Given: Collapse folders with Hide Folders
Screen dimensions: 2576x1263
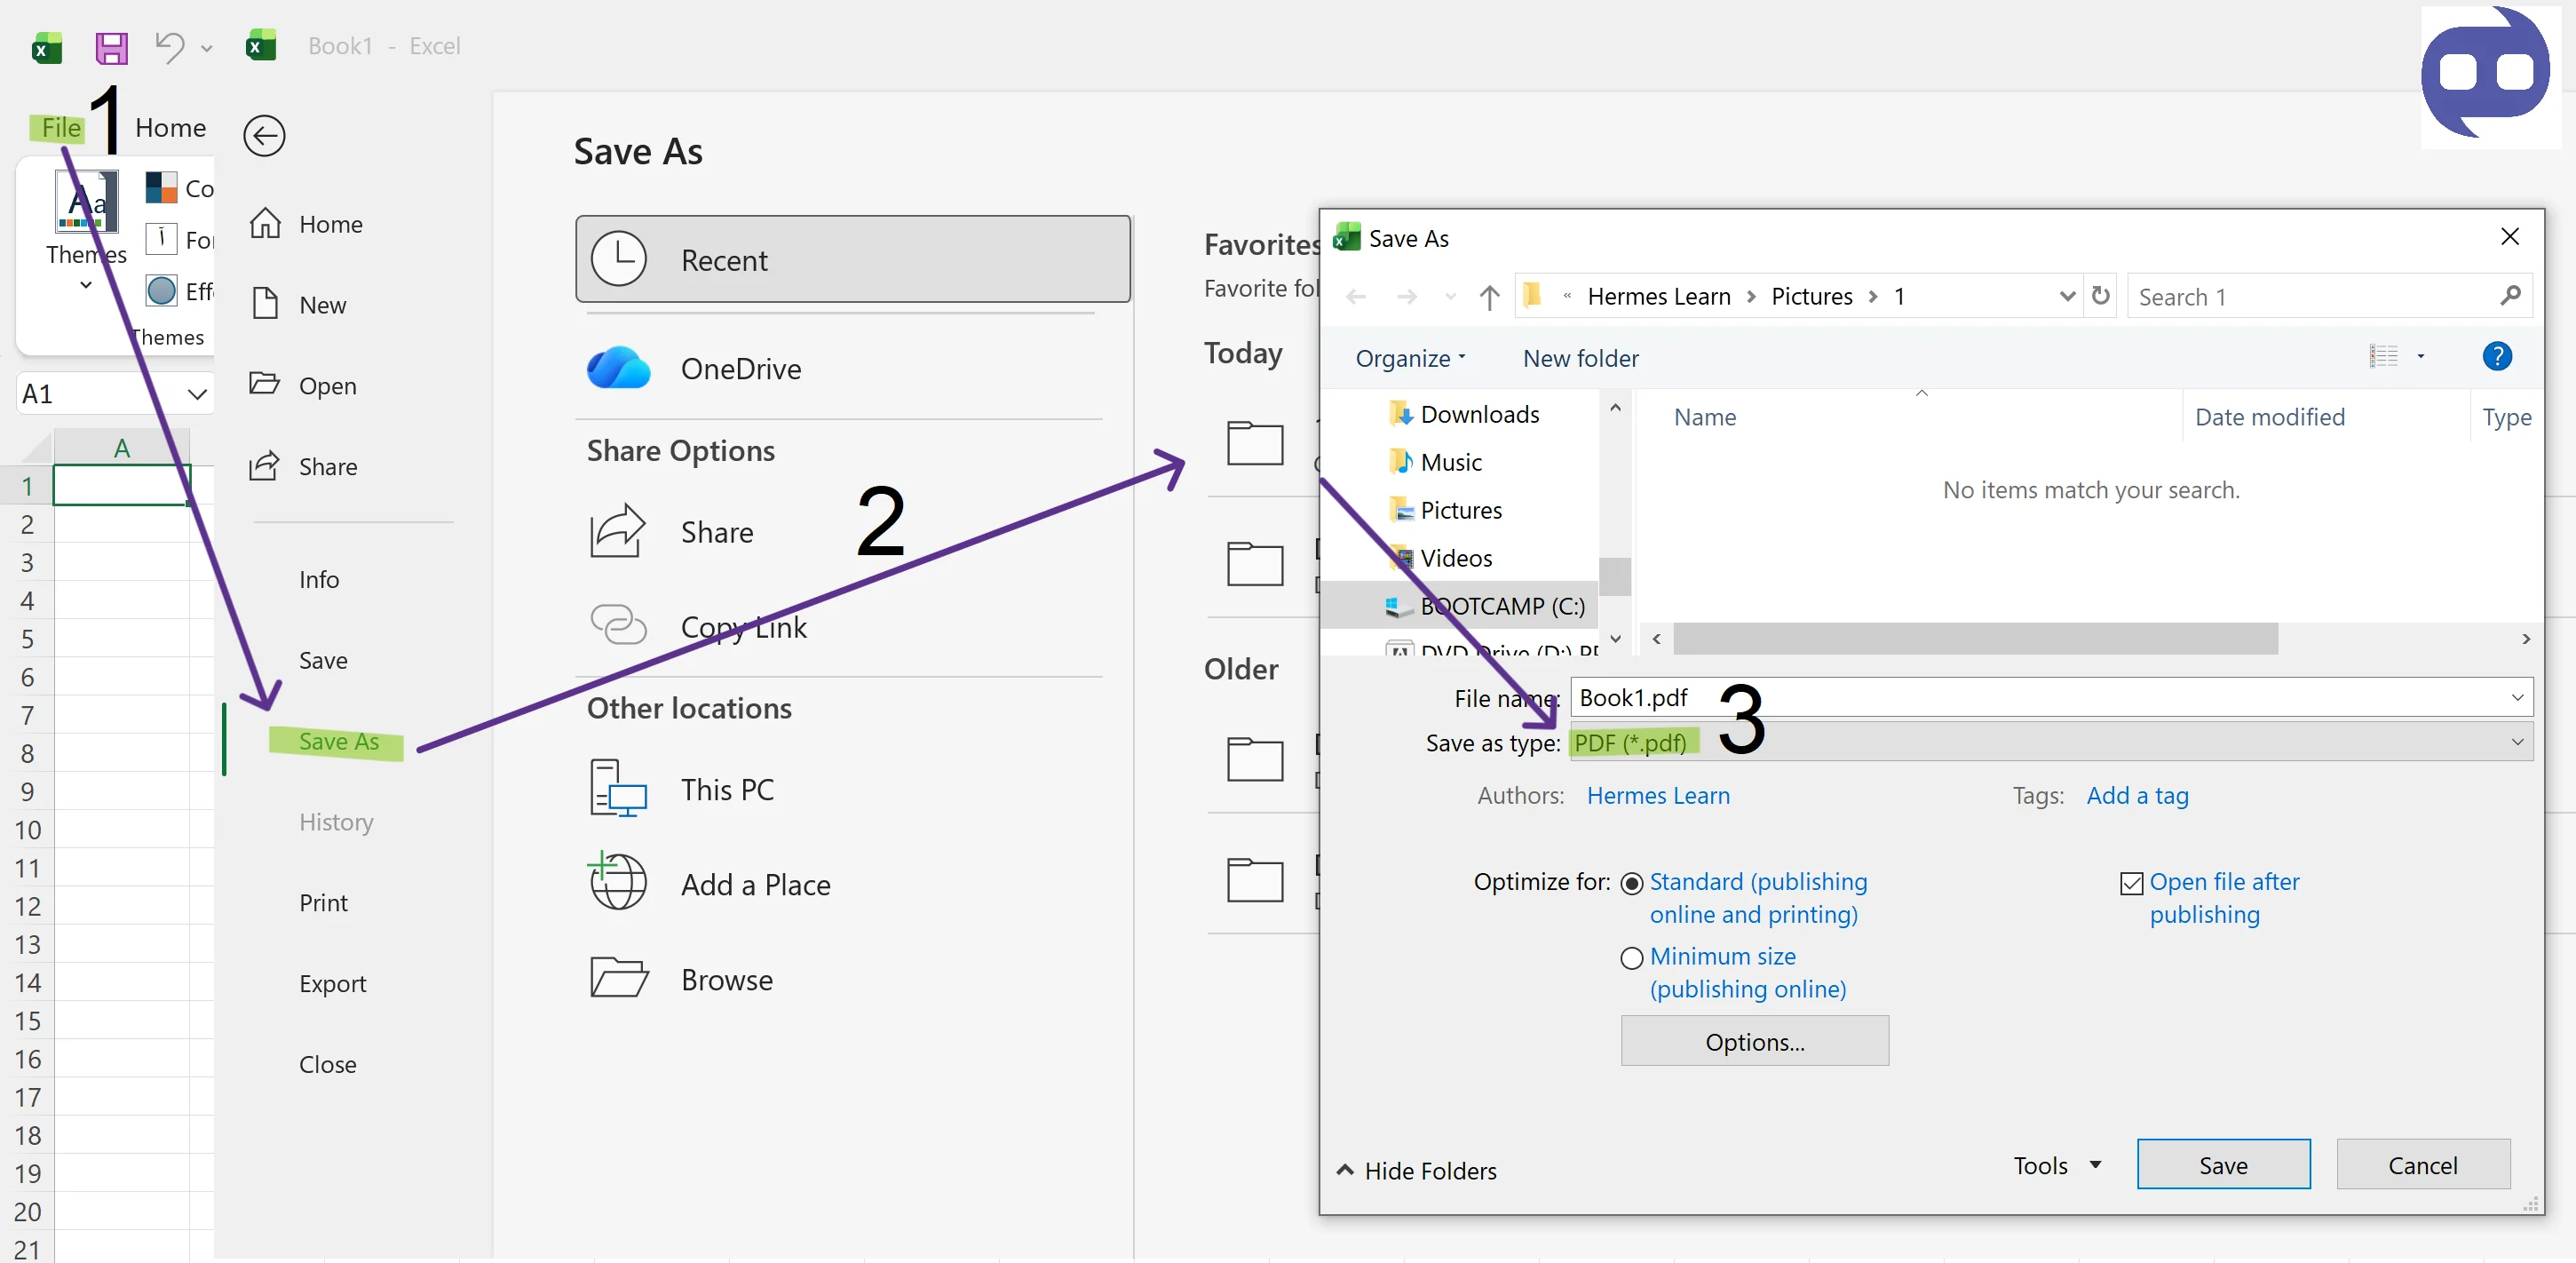Looking at the screenshot, I should (1416, 1170).
